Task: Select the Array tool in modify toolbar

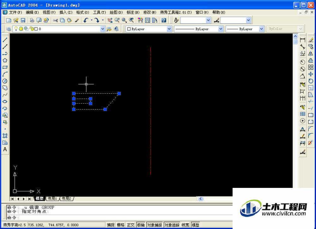Action: [311, 67]
